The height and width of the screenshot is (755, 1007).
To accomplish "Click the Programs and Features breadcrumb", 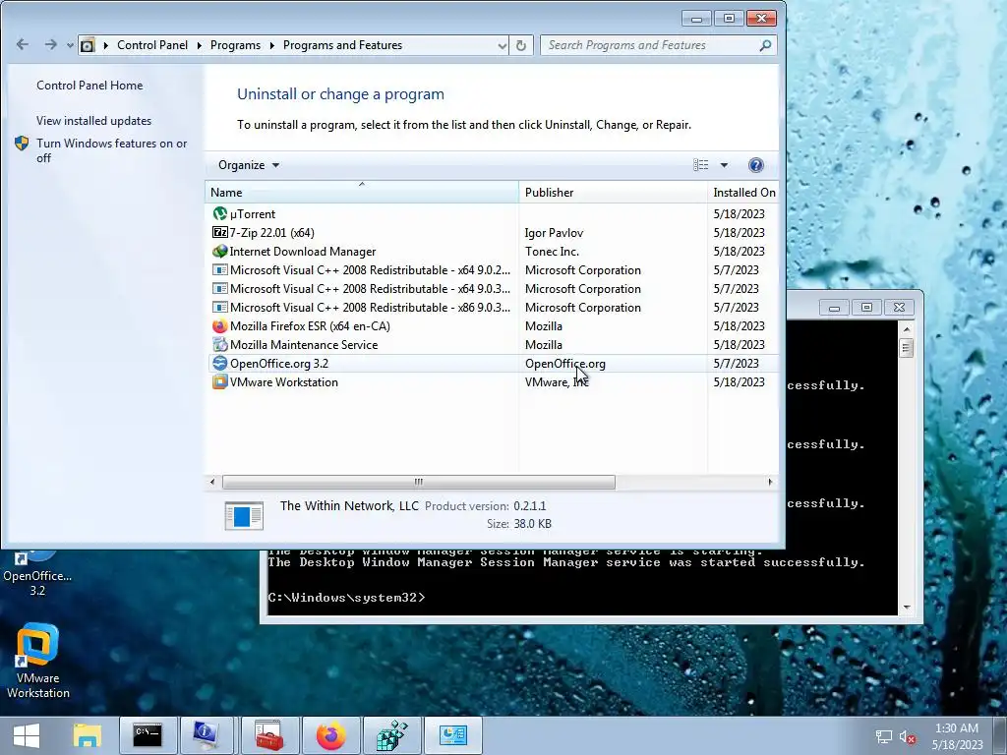I will [x=342, y=45].
